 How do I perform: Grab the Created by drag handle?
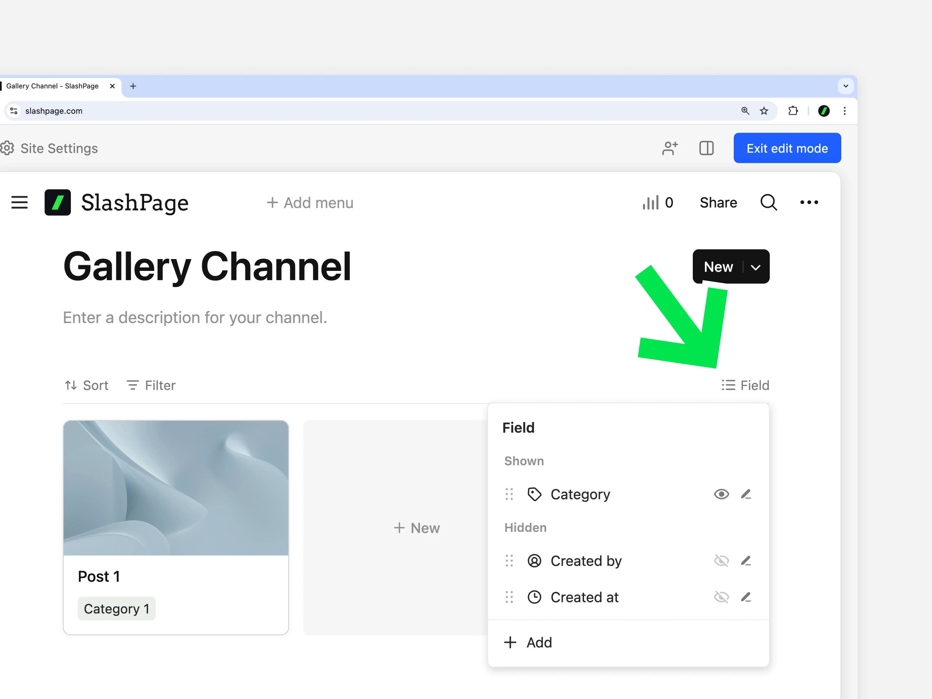pyautogui.click(x=509, y=561)
